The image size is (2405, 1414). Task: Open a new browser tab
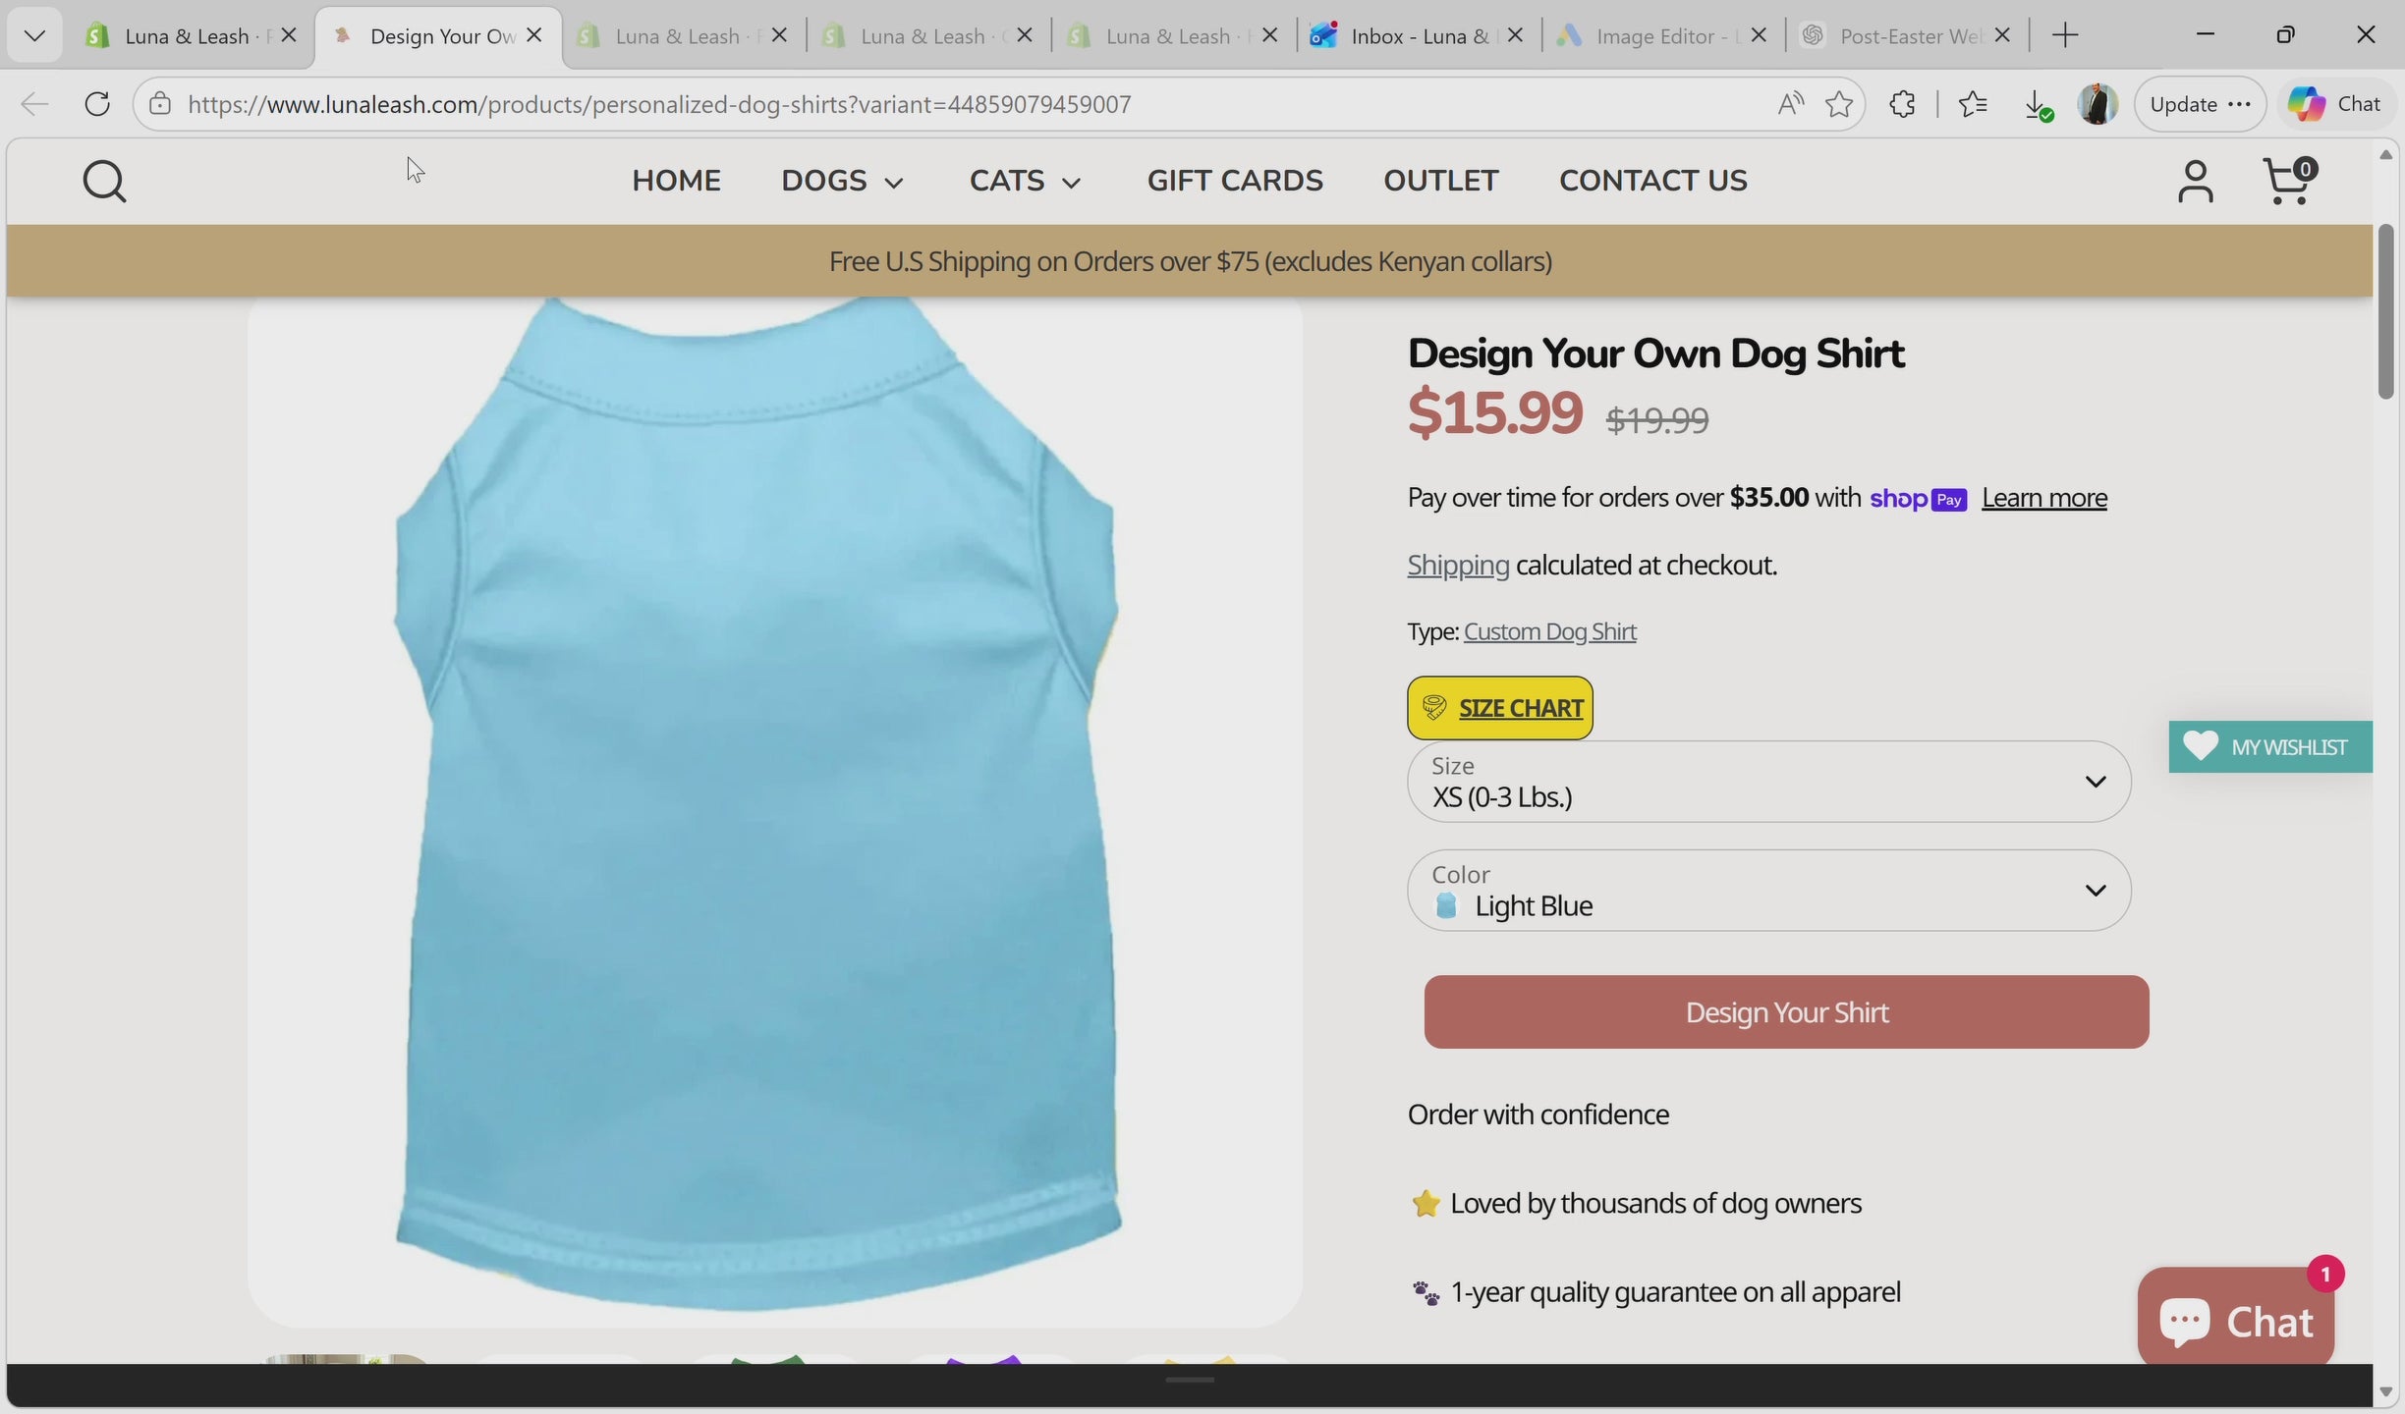click(x=2065, y=36)
